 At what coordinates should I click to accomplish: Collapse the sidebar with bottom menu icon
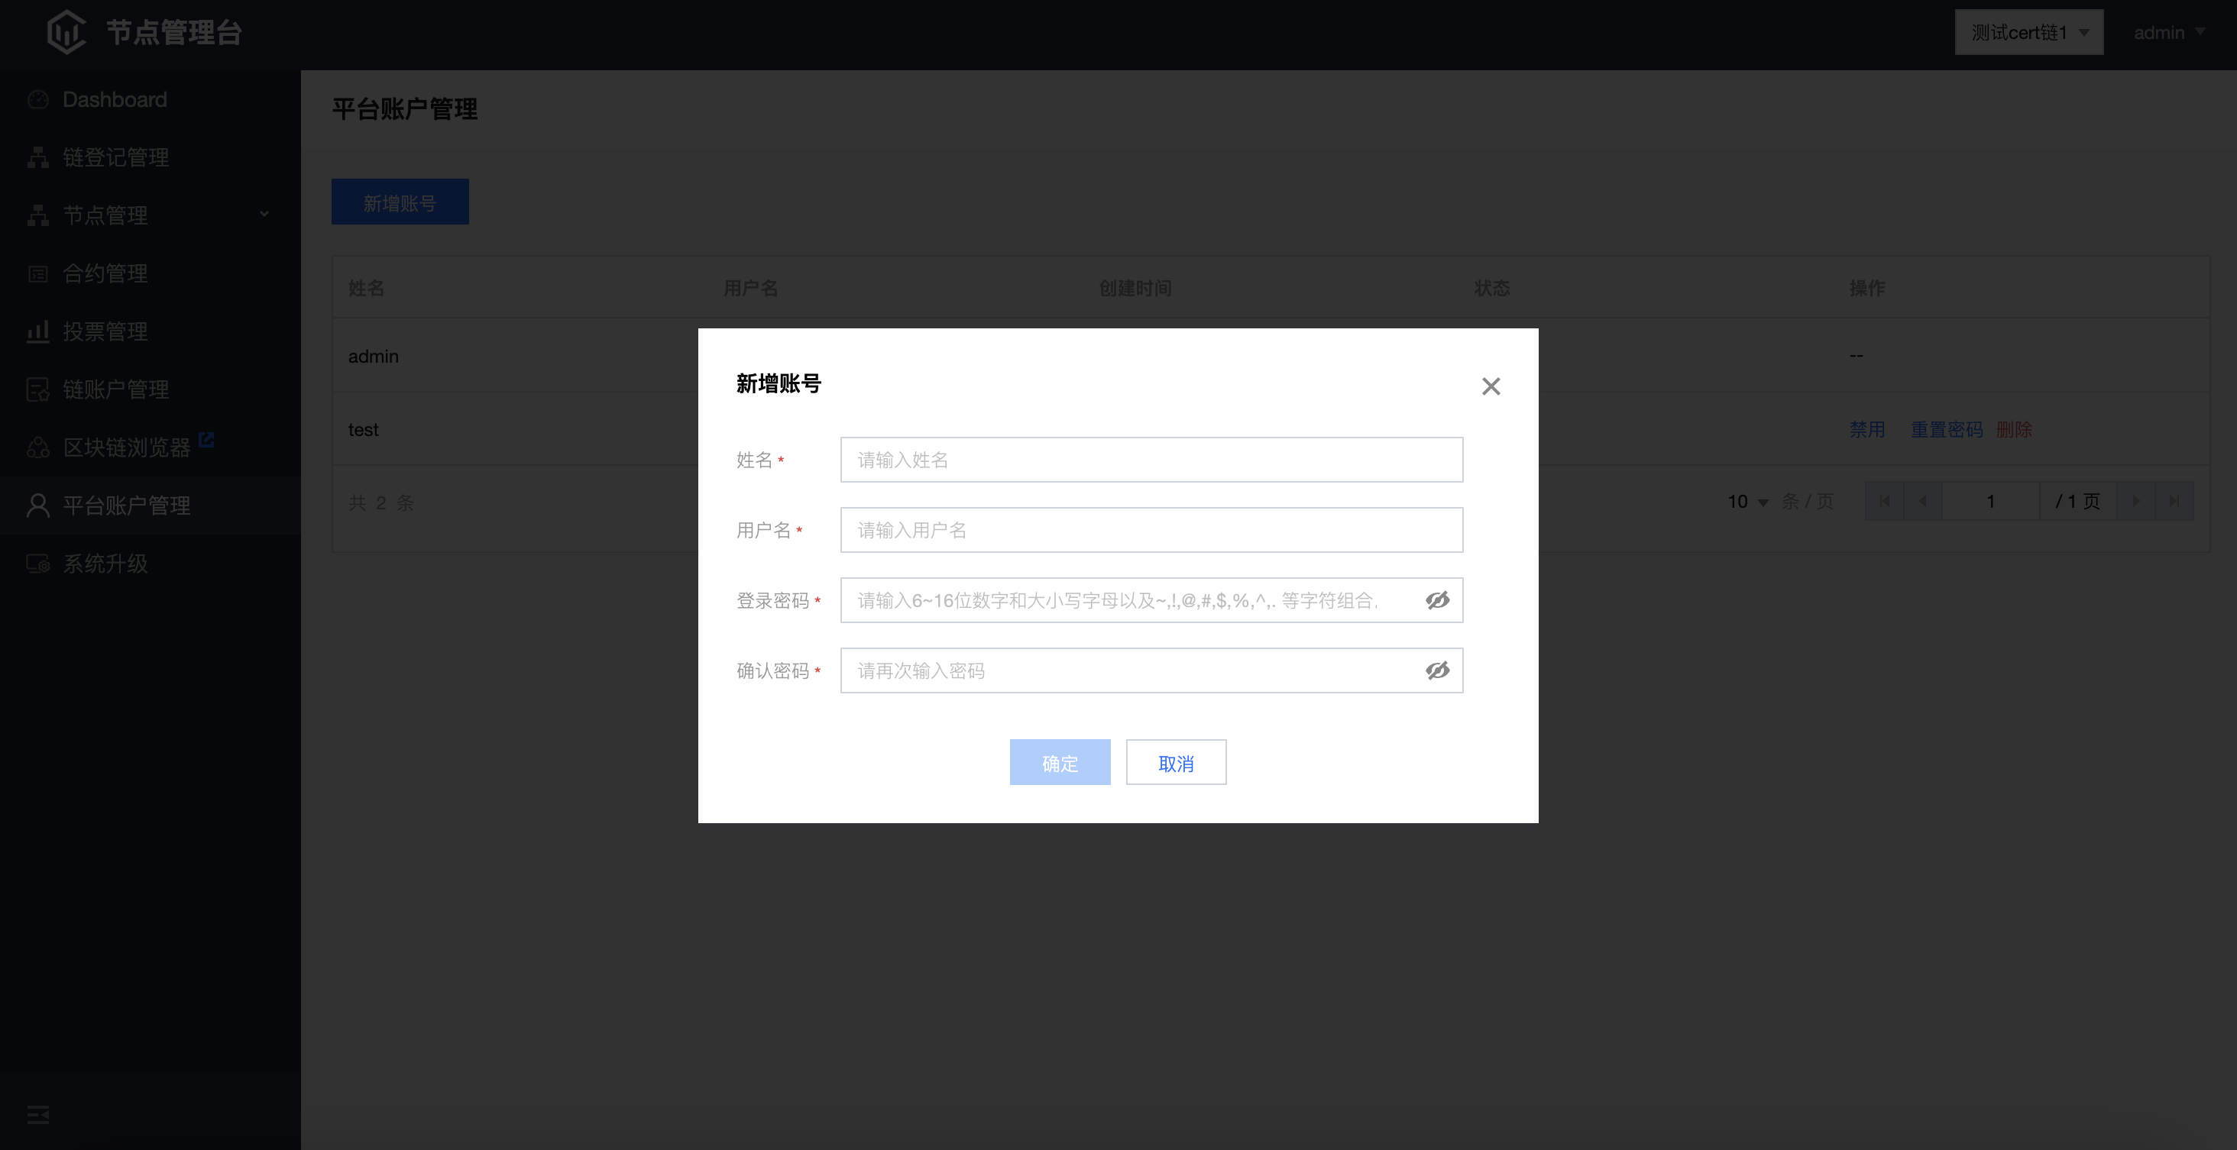(38, 1116)
